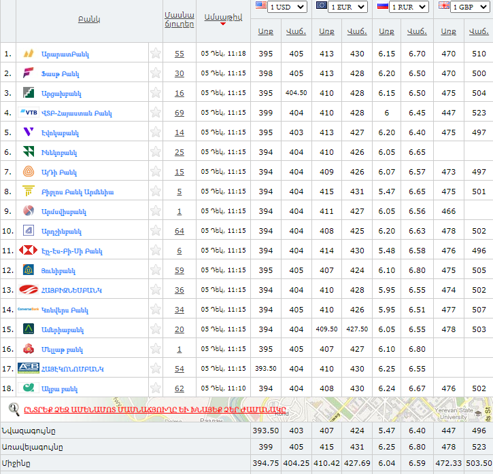
Task: Sort by Մասնաճյուղեր column header
Action: click(x=180, y=20)
